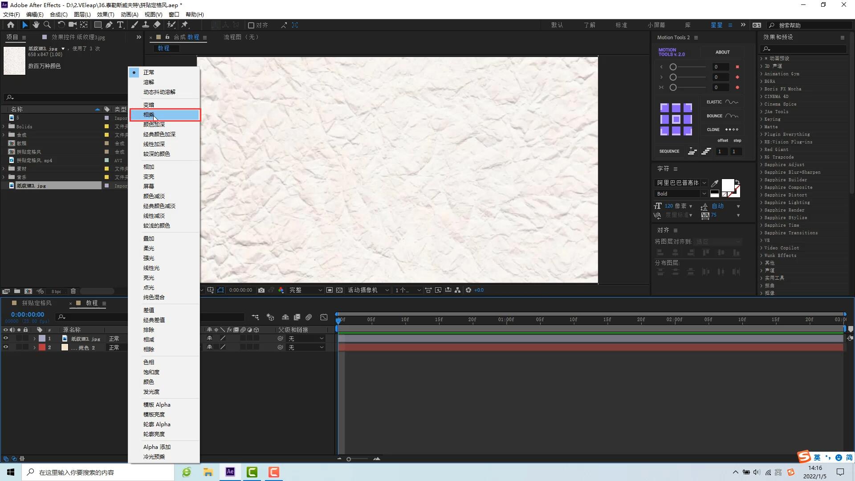Choose 屏幕 blend mode from list
The width and height of the screenshot is (855, 481).
[x=149, y=187]
